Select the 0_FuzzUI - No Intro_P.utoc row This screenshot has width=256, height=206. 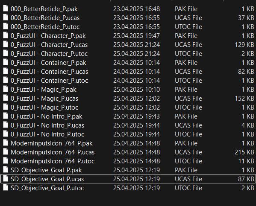click(128, 134)
